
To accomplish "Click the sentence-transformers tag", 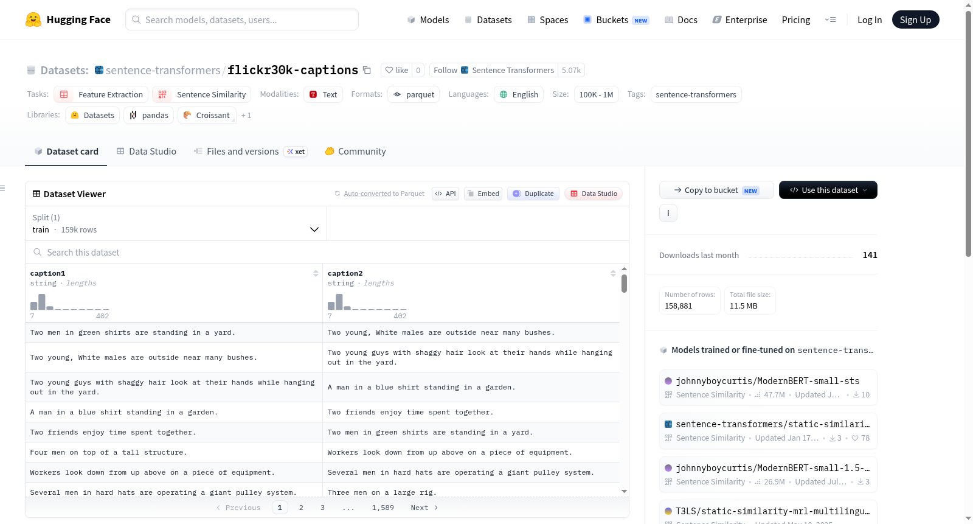I will click(696, 94).
